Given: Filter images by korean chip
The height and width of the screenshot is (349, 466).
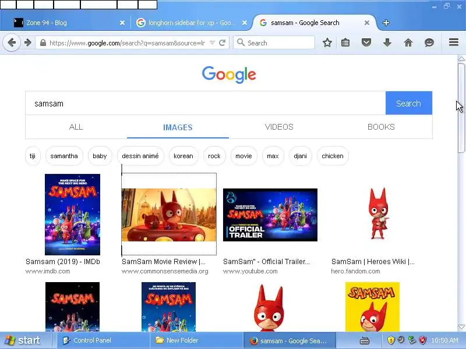Looking at the screenshot, I should [183, 156].
